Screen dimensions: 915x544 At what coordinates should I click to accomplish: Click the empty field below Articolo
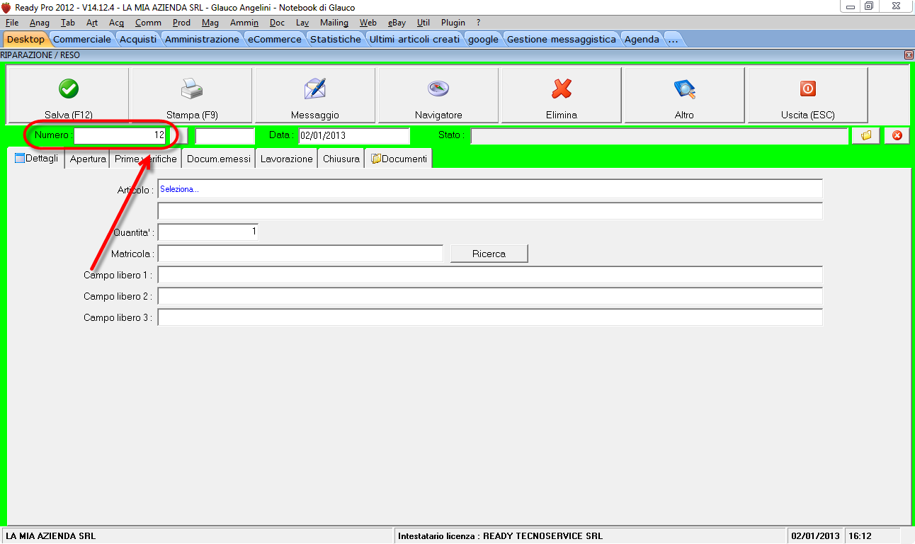490,211
